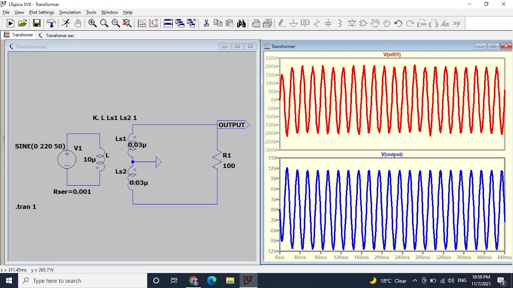513x288 pixels.
Task: Click the Open file folder icon
Action: 22,23
